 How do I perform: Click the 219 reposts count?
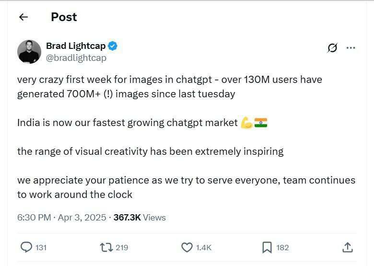(x=122, y=248)
